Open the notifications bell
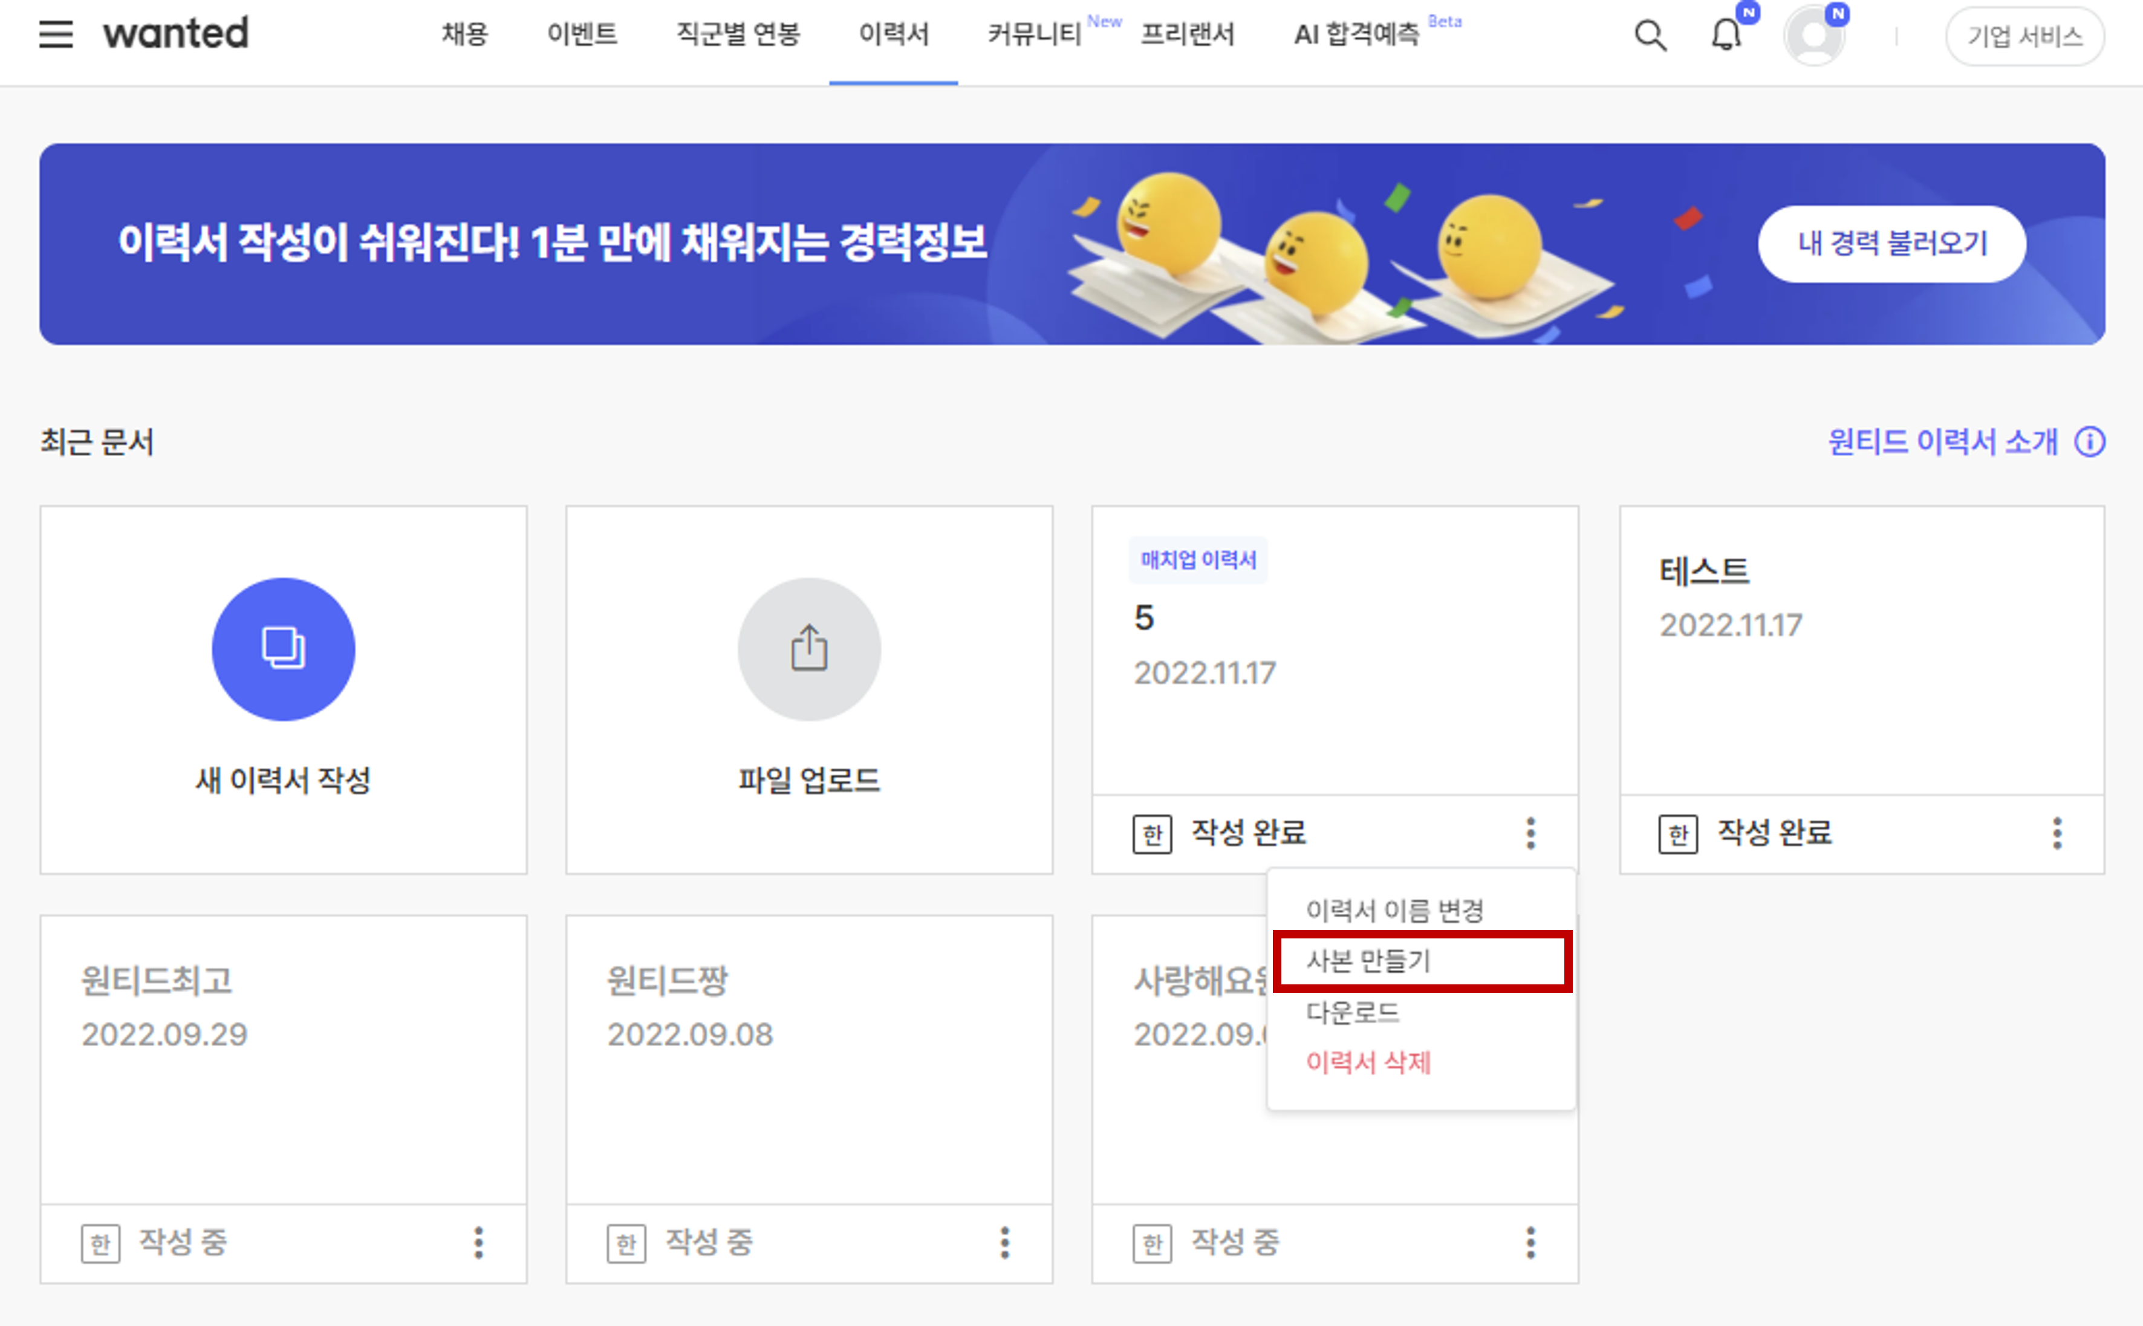Screen dimensions: 2143x1326 pos(1726,35)
